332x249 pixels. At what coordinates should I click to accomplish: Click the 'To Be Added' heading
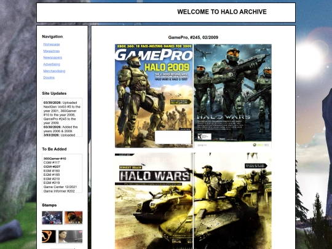pos(54,149)
